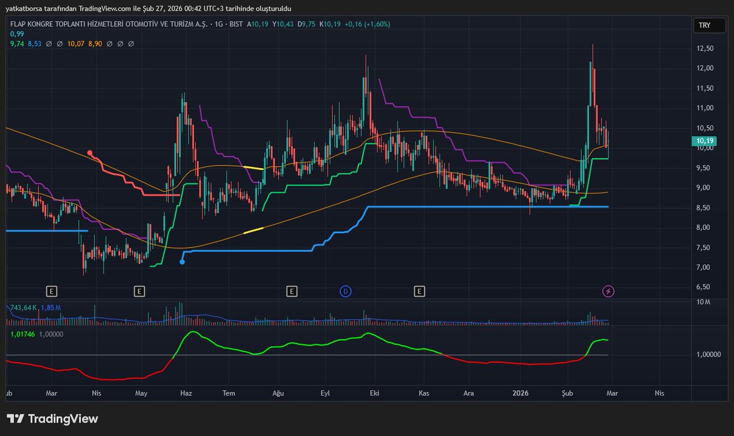Click the Şub label on time axis

(569, 393)
